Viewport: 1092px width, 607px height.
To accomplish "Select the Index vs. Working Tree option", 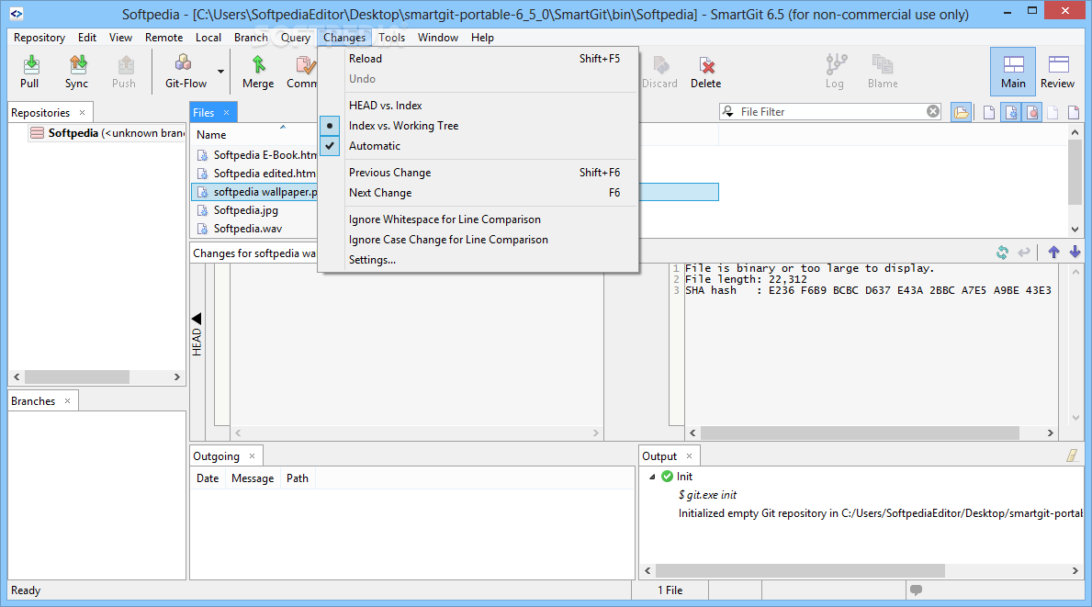I will point(478,126).
